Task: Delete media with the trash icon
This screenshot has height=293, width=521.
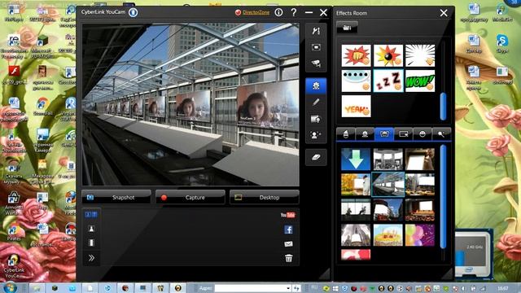Action: [x=288, y=258]
